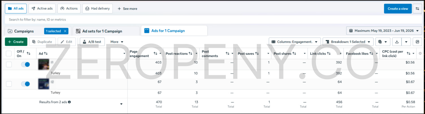Open the Breakdown: 1 Selected dropdown
The height and width of the screenshot is (114, 425).
coord(348,42)
